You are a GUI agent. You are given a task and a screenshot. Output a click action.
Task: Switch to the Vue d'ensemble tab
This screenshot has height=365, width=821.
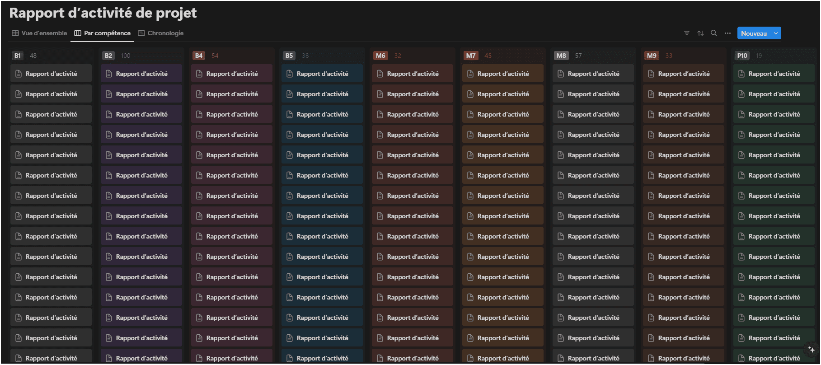pyautogui.click(x=39, y=33)
